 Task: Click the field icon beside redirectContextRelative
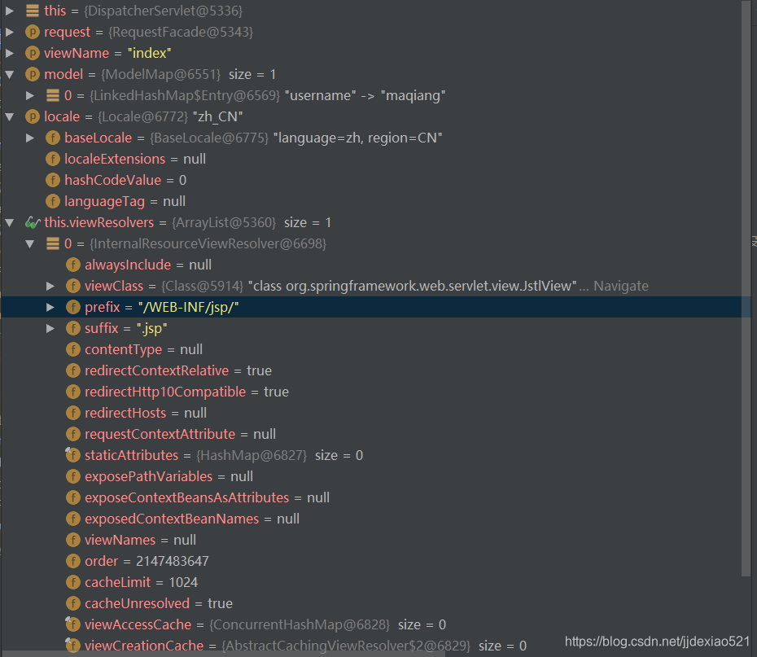click(73, 370)
